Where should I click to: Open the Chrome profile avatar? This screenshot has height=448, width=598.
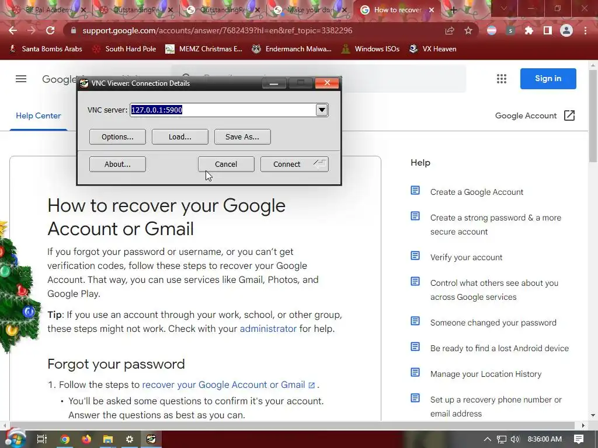point(566,30)
